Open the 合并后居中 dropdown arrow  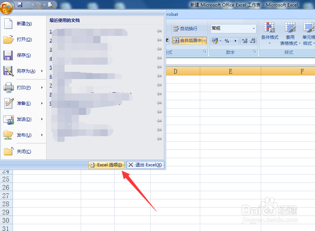pyautogui.click(x=204, y=41)
